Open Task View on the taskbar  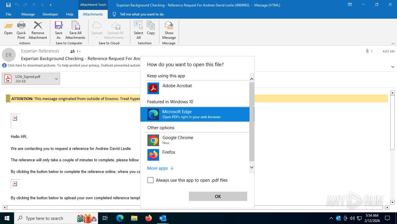tap(105, 218)
